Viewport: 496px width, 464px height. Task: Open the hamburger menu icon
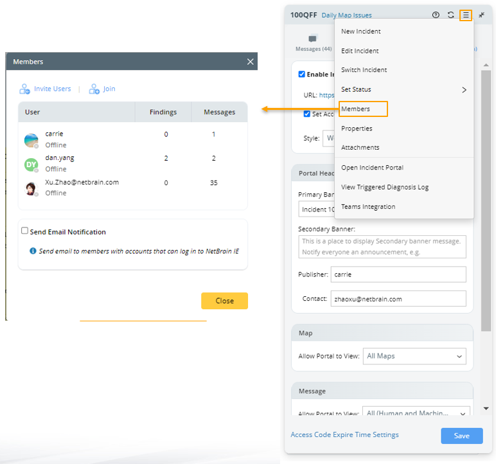(x=466, y=15)
